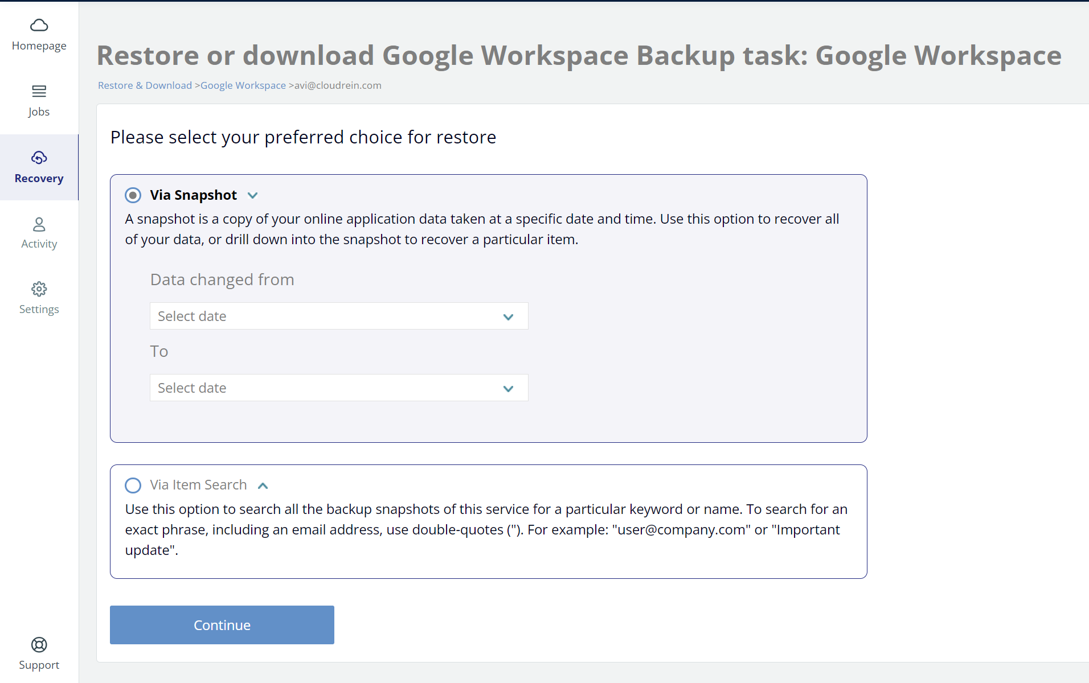This screenshot has height=683, width=1089.
Task: Select the Via Item Search radio button
Action: coord(133,485)
